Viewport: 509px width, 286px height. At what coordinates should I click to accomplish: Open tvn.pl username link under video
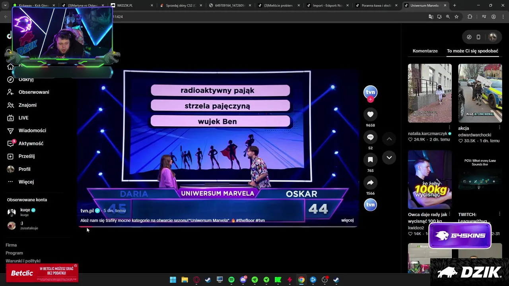[87, 211]
